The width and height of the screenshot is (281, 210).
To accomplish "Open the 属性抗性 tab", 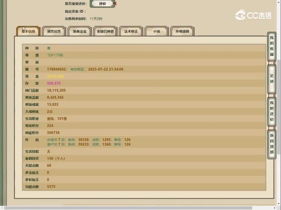I will (54, 31).
